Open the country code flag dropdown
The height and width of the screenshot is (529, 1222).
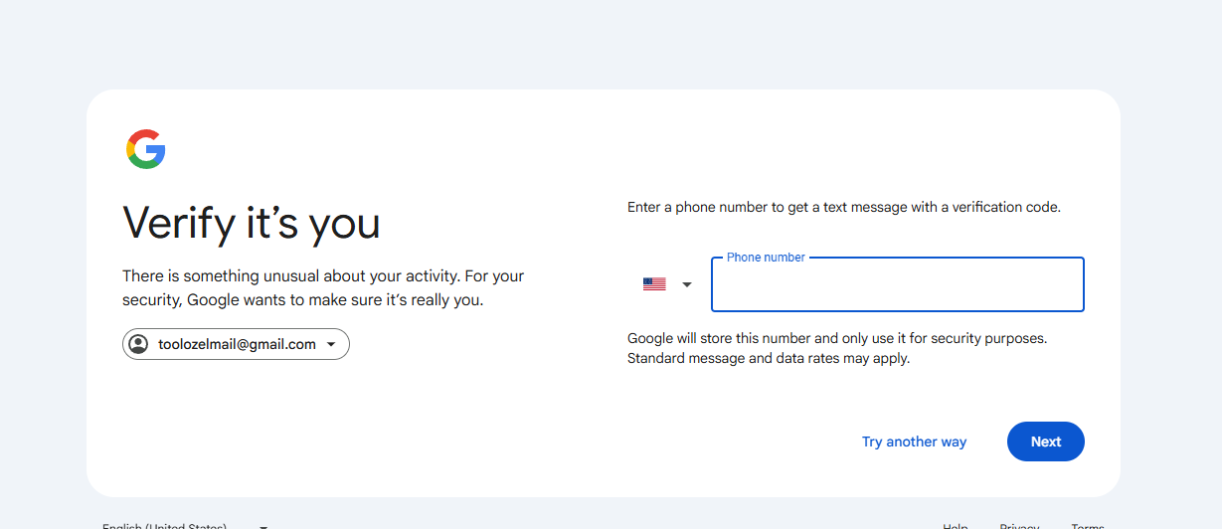667,284
